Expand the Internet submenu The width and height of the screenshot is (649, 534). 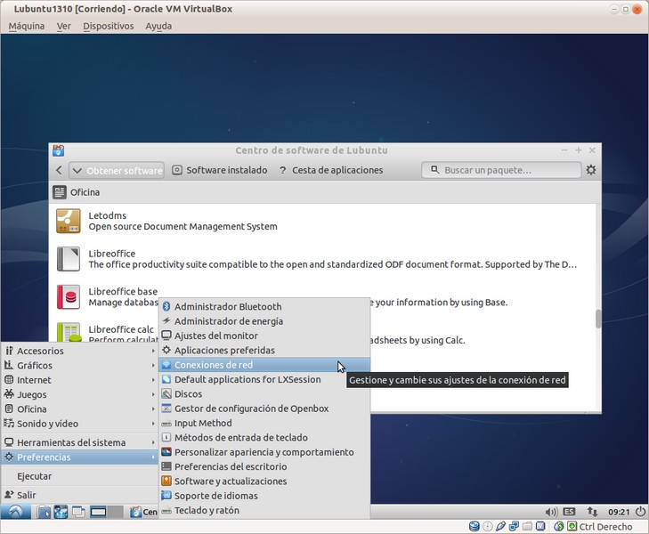79,380
